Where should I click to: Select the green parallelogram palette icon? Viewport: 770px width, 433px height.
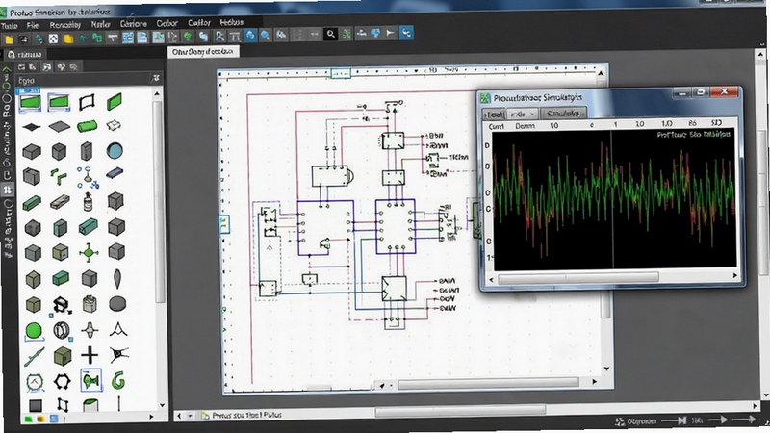pyautogui.click(x=114, y=102)
